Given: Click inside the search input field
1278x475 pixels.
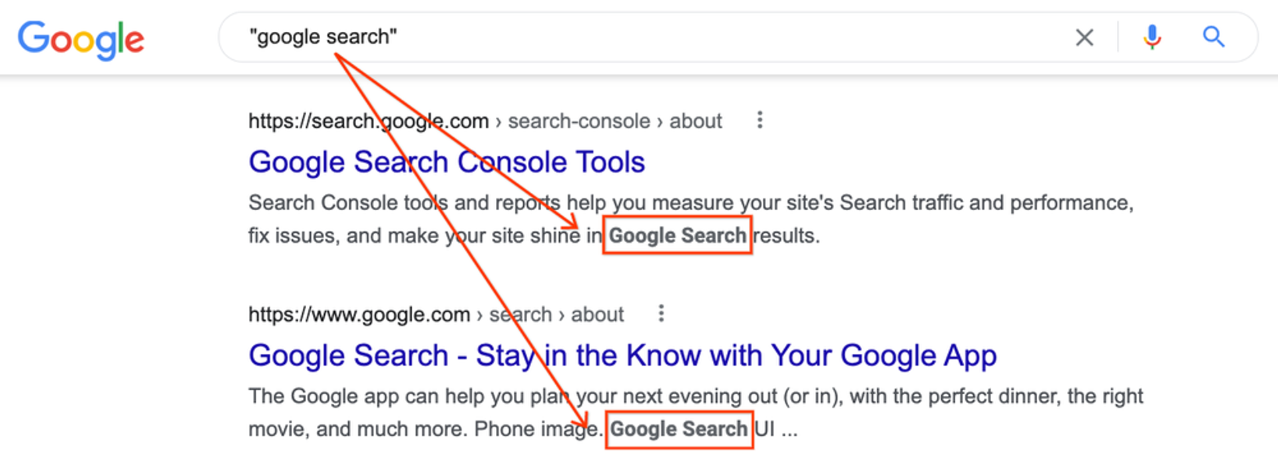Looking at the screenshot, I should 599,37.
